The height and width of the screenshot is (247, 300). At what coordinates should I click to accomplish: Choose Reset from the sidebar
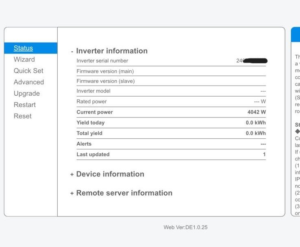[x=22, y=116]
